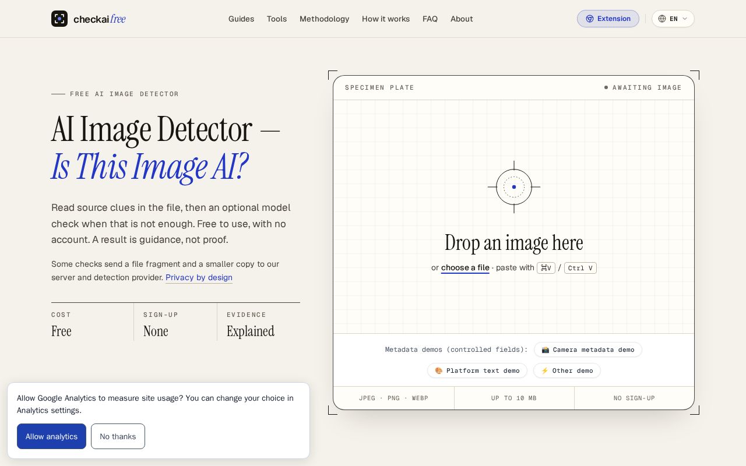This screenshot has width=746, height=466.
Task: Allow analytics in the consent banner
Action: [x=51, y=436]
